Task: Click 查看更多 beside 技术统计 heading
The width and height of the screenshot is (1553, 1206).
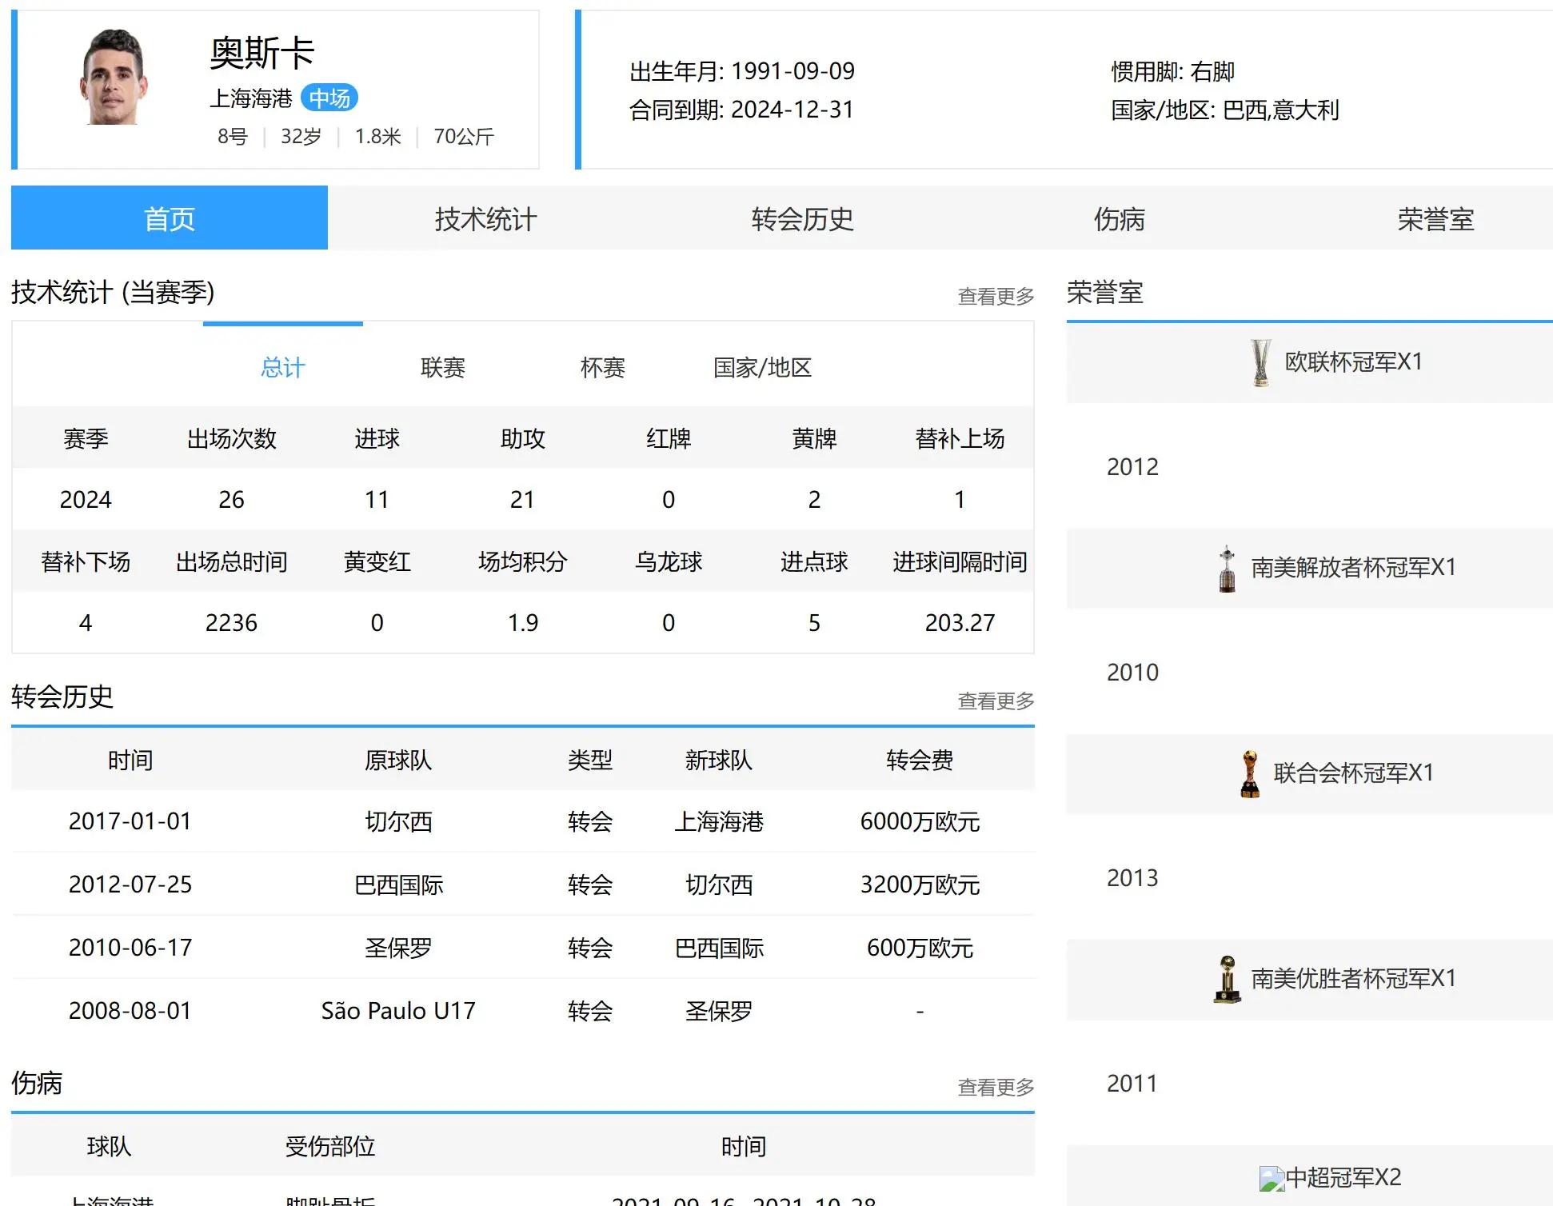Action: click(996, 297)
